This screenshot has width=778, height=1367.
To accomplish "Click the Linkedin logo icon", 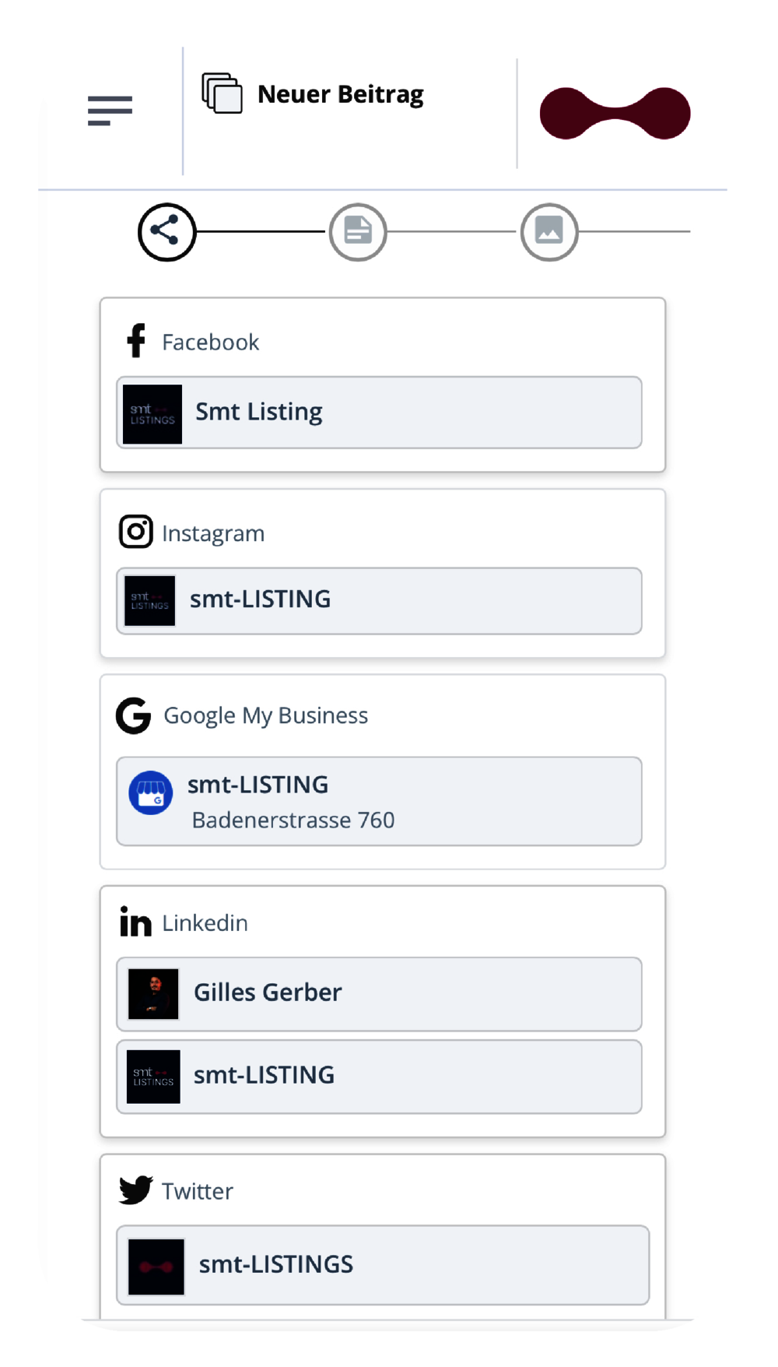I will point(135,922).
